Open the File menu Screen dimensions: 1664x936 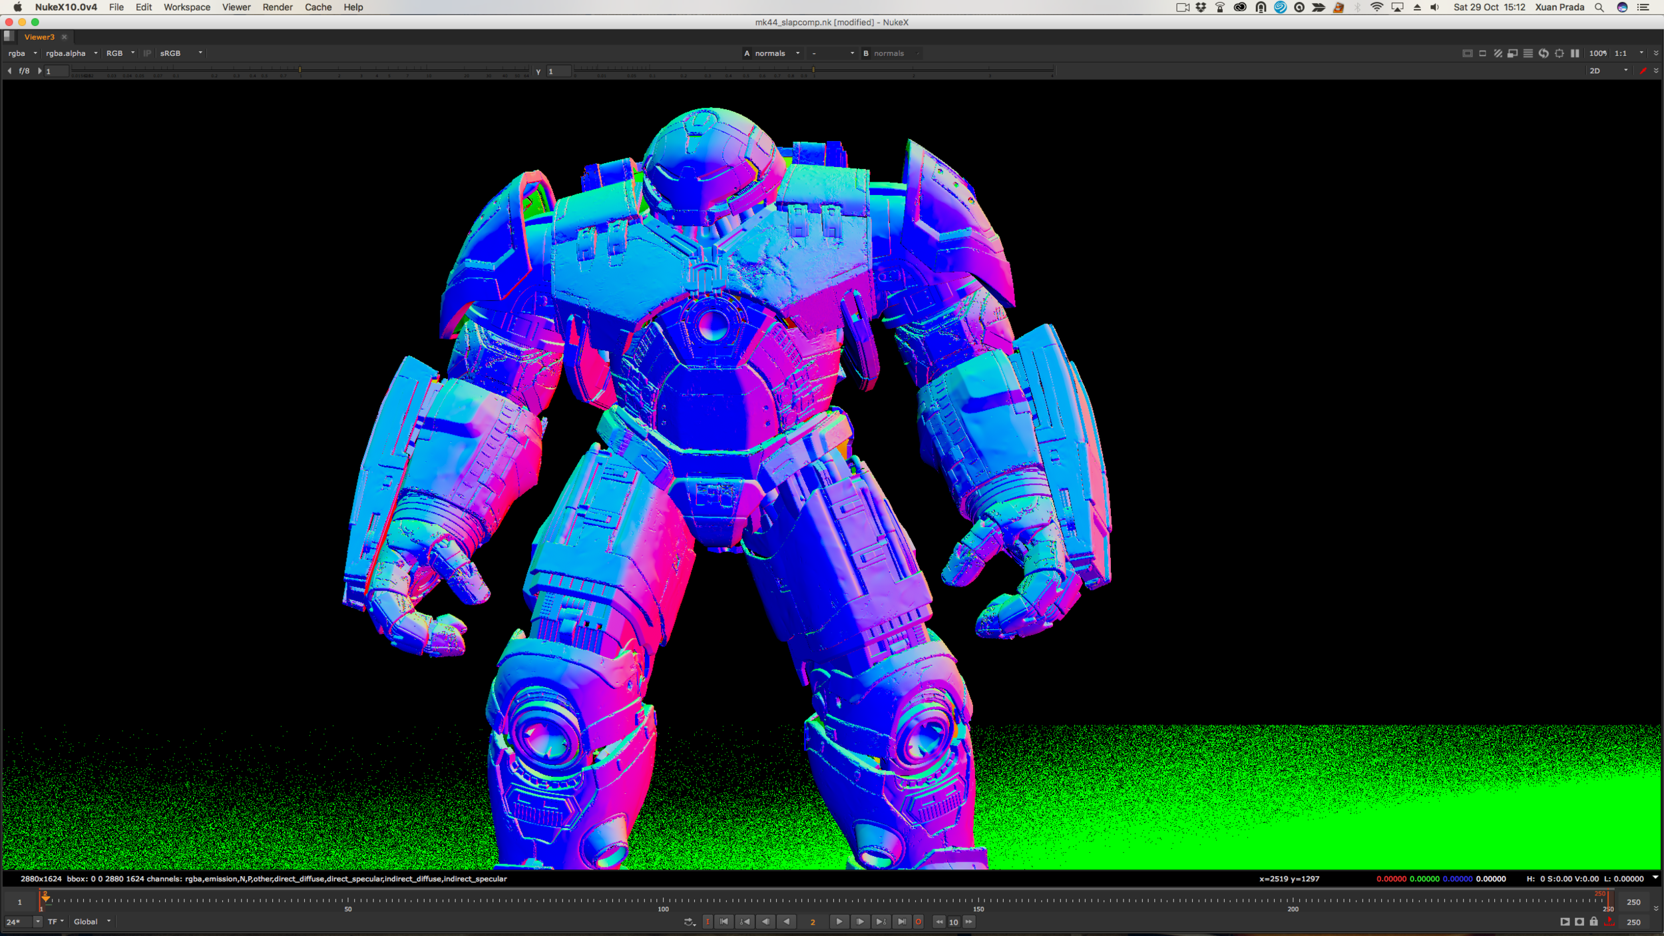pos(116,7)
